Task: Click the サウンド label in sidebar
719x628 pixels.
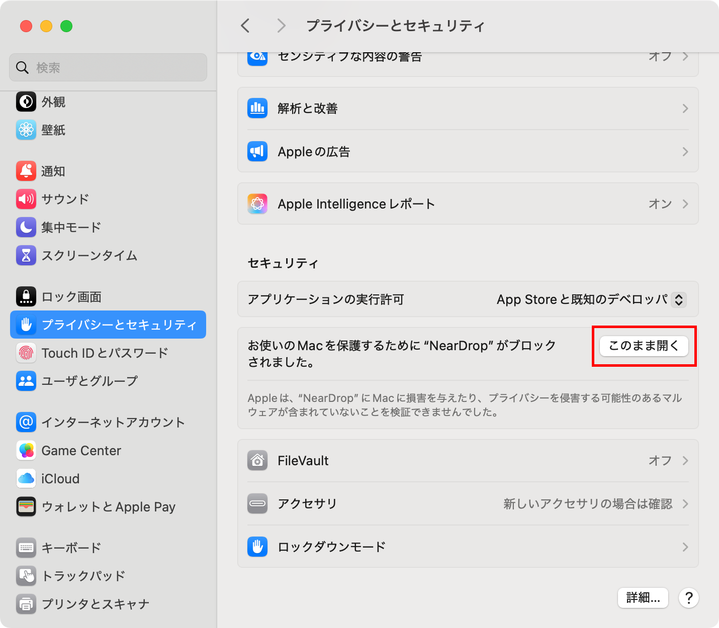Action: (x=65, y=199)
